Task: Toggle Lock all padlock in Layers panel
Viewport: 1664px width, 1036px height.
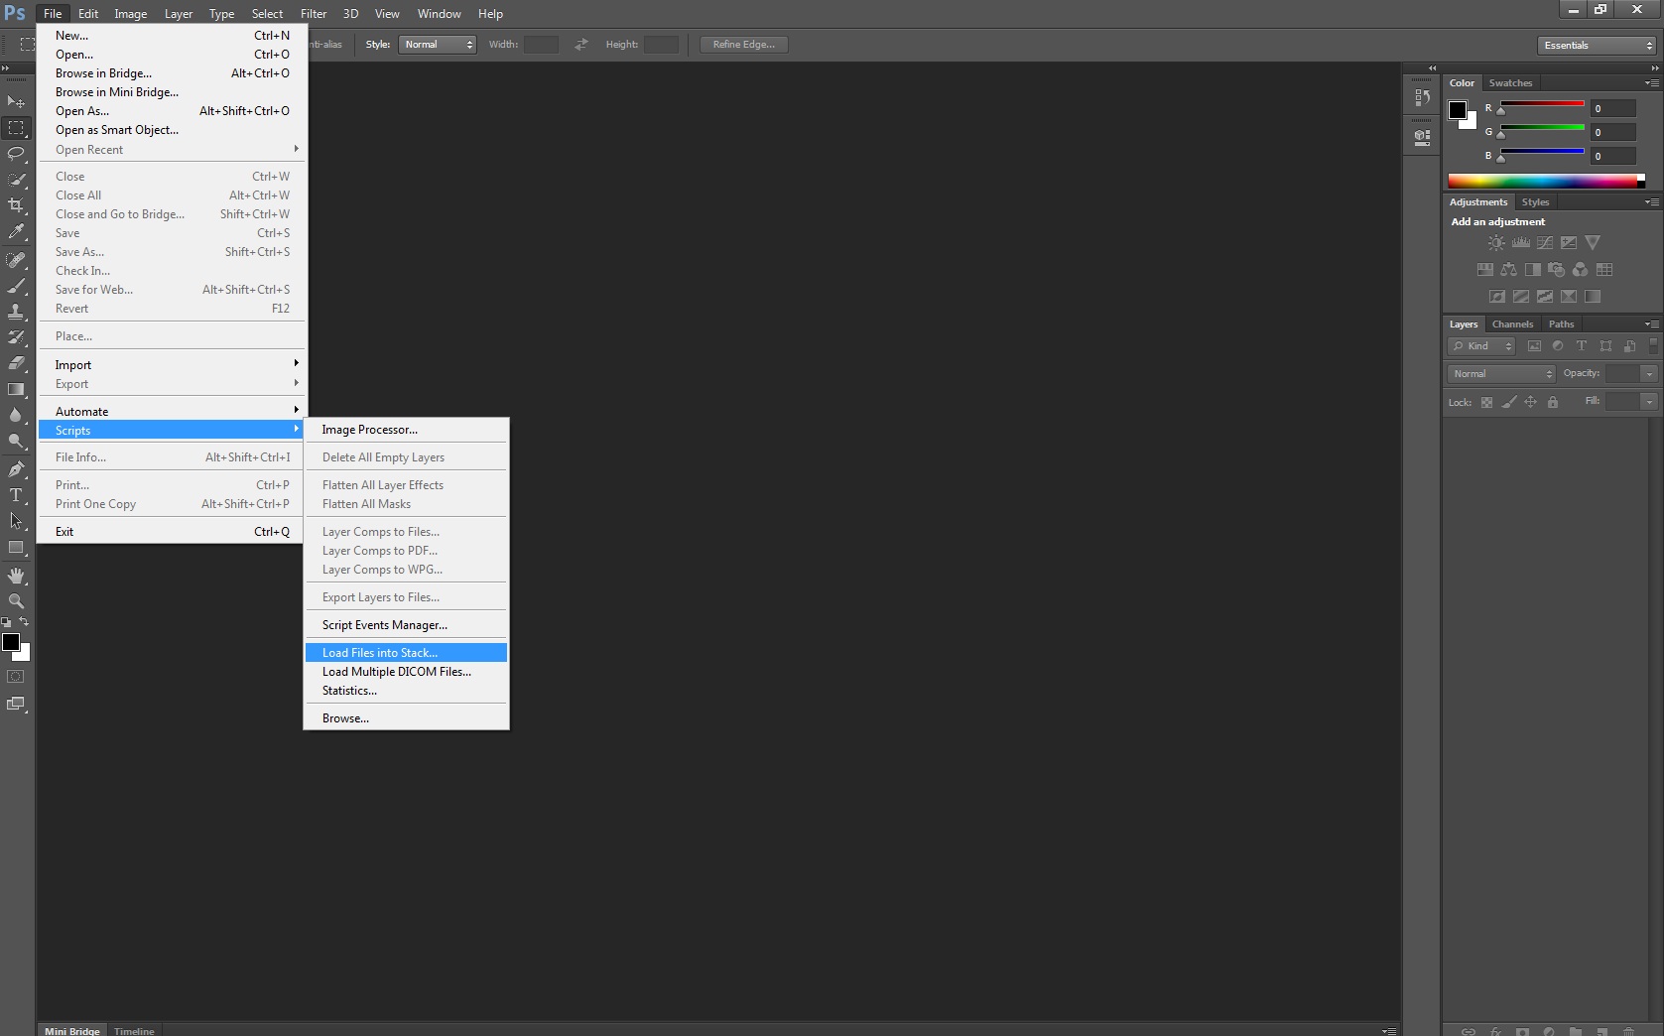Action: coord(1553,402)
